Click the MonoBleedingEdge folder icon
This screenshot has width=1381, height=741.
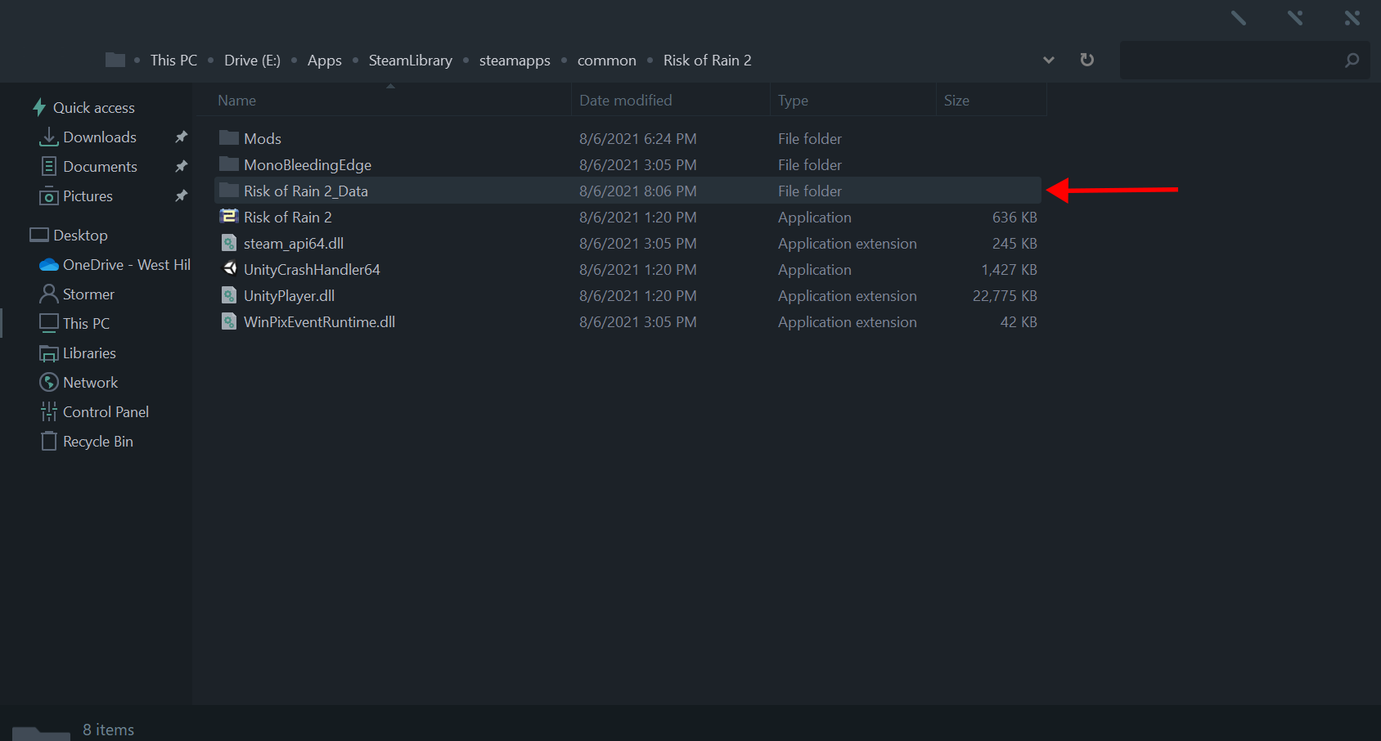229,164
